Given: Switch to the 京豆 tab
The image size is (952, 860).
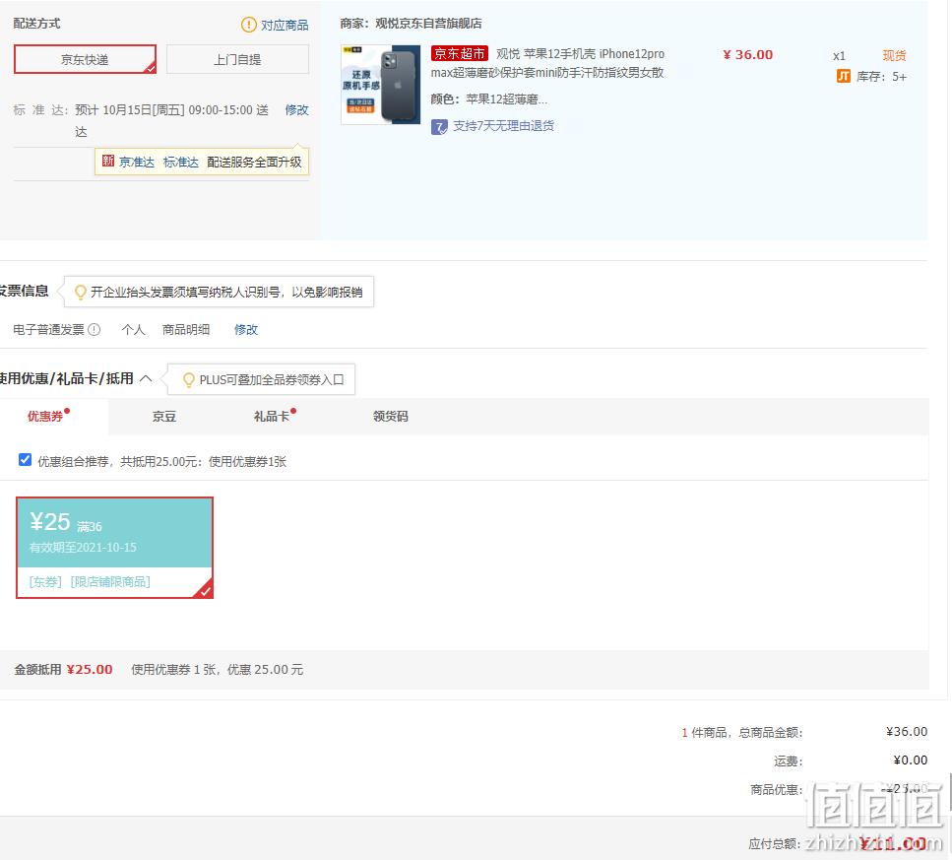Looking at the screenshot, I should point(164,416).
